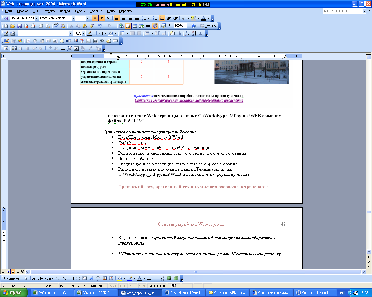Select Arrow drawing tool
This screenshot has width=372, height=297.
pos(65,278)
